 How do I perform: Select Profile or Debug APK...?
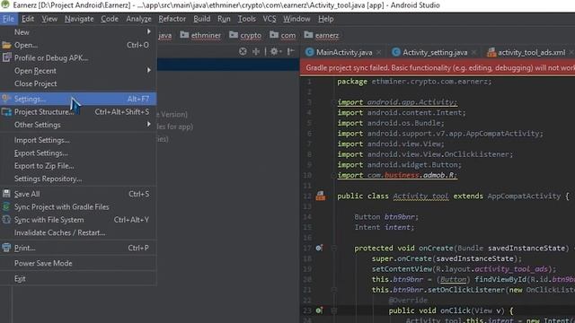click(x=78, y=57)
